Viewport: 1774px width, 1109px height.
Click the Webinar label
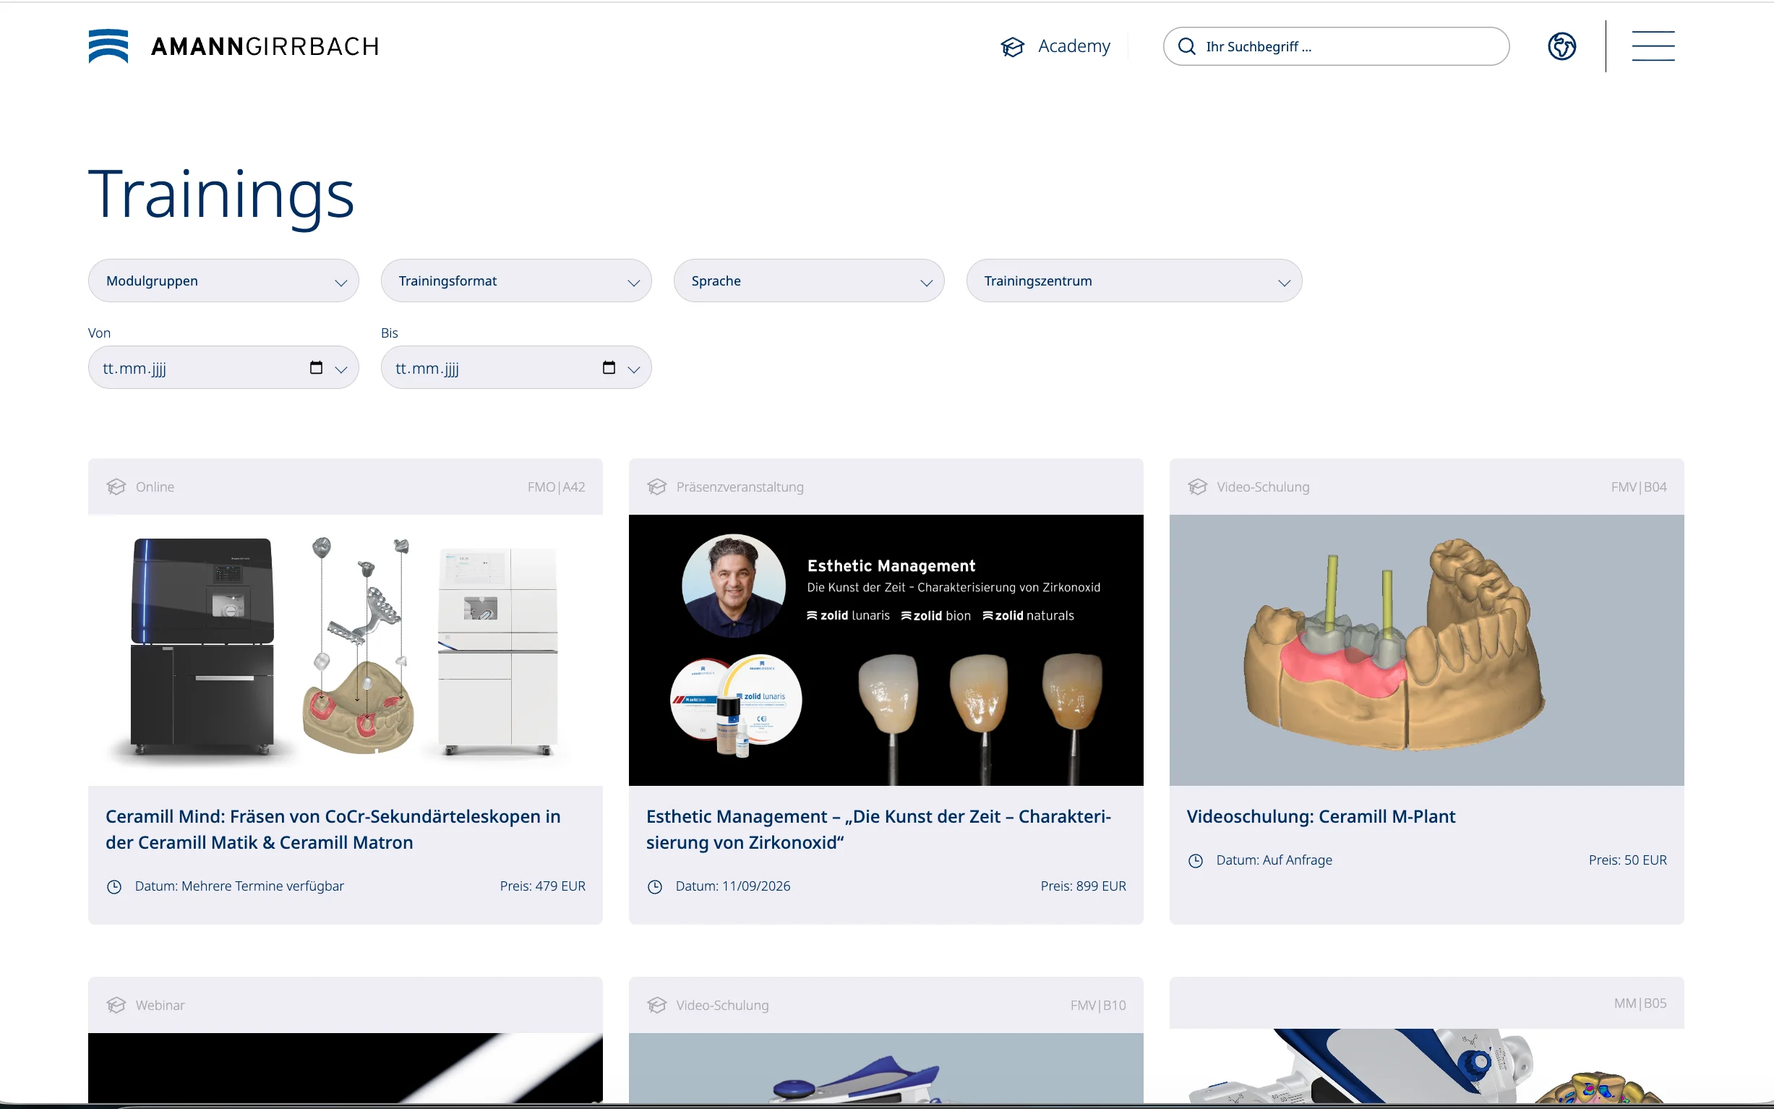[160, 1005]
